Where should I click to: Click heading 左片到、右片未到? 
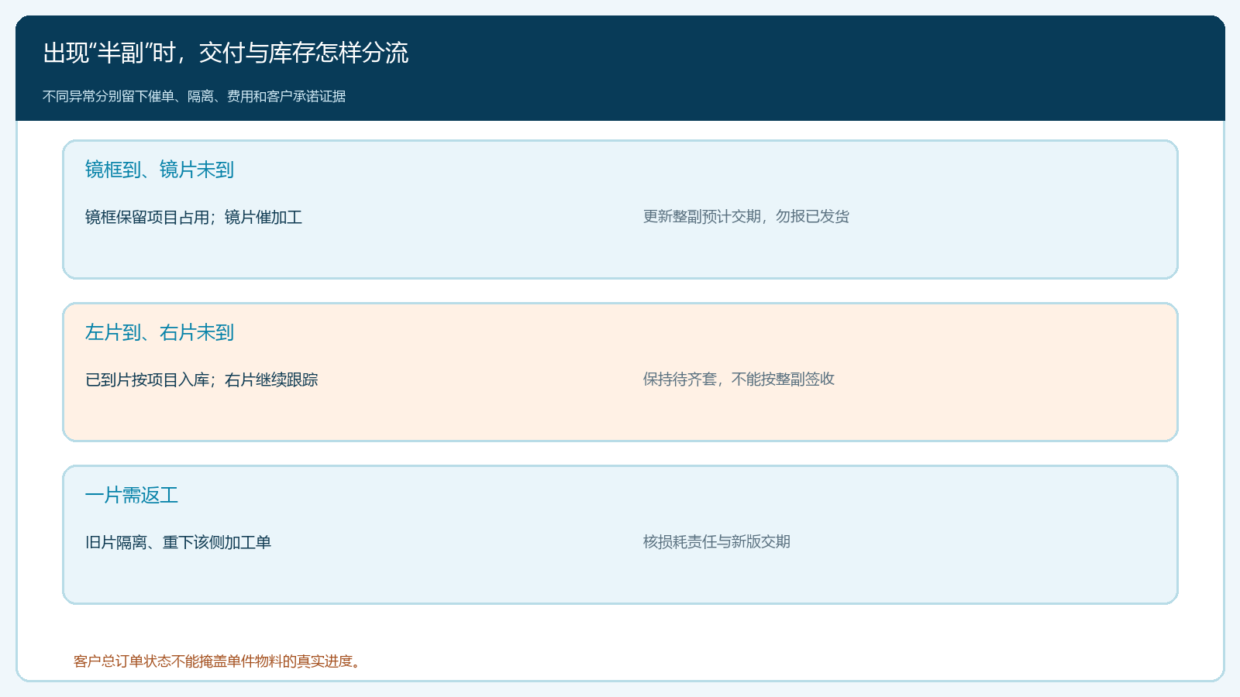tap(160, 332)
